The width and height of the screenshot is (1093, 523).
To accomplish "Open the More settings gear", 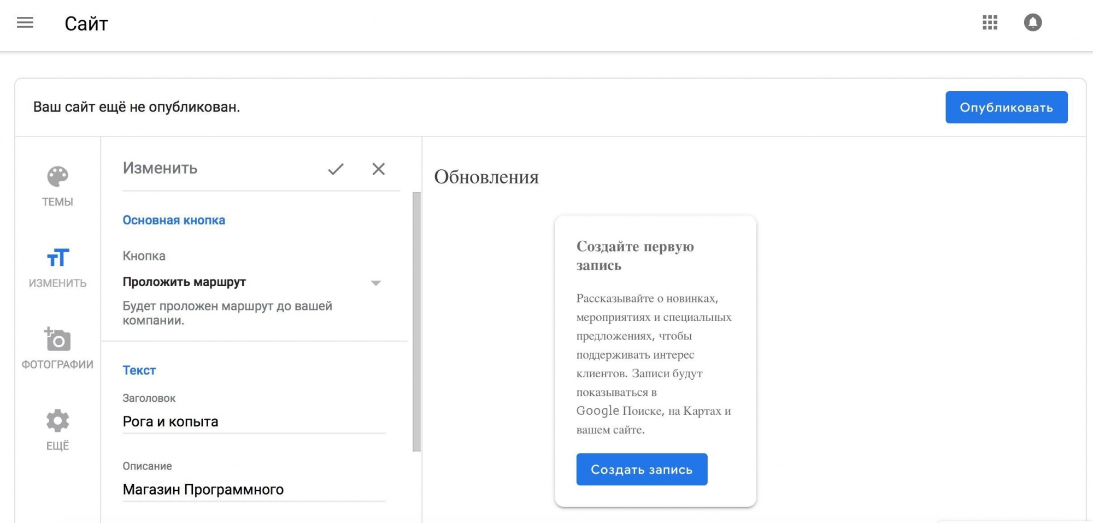I will [x=57, y=420].
